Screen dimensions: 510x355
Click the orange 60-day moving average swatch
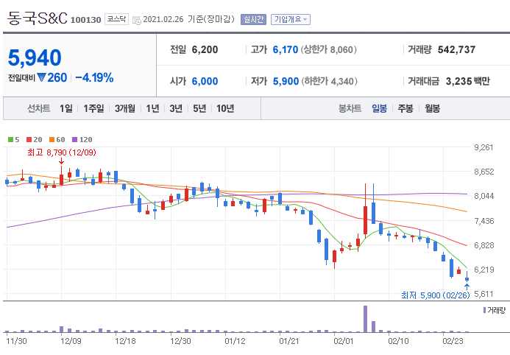pos(52,140)
